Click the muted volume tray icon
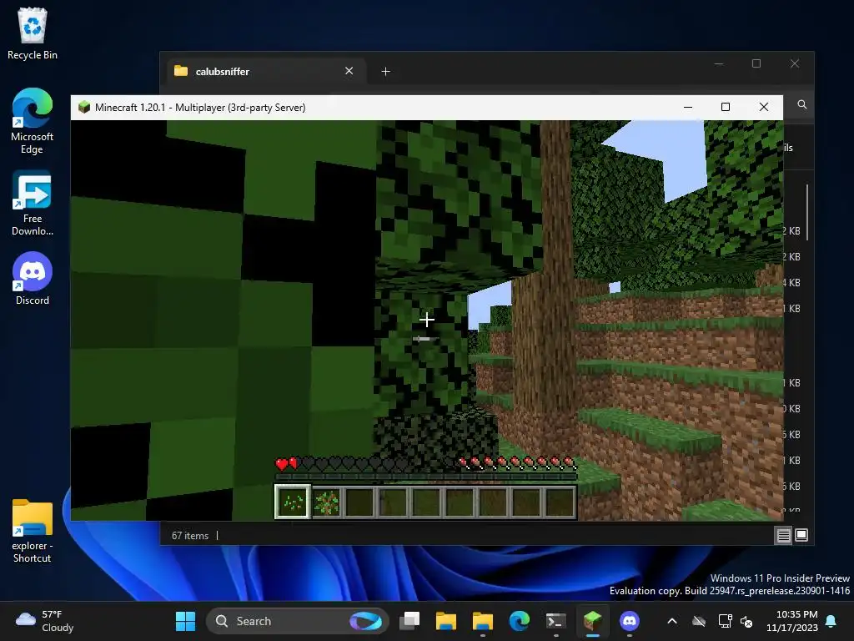The image size is (854, 641). pos(746,621)
